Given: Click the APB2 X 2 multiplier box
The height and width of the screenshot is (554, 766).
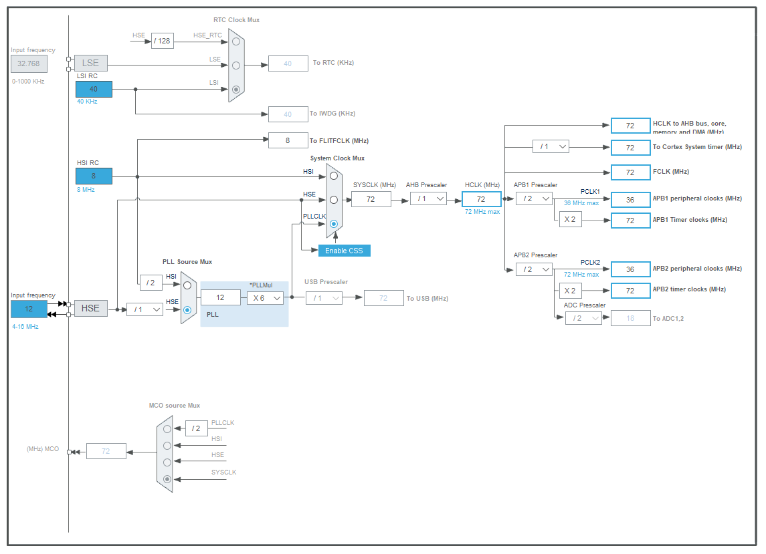Looking at the screenshot, I should (570, 291).
